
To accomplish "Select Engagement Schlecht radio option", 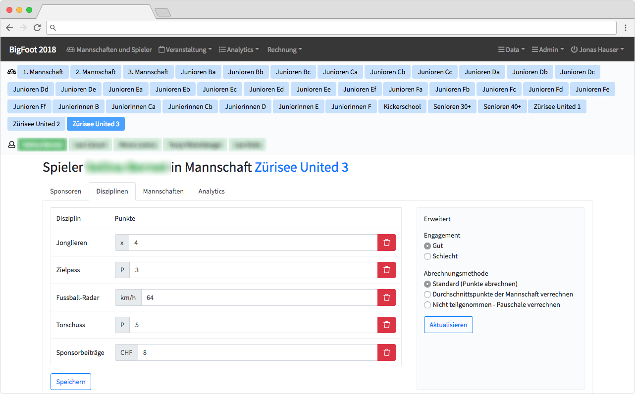I will [x=427, y=256].
